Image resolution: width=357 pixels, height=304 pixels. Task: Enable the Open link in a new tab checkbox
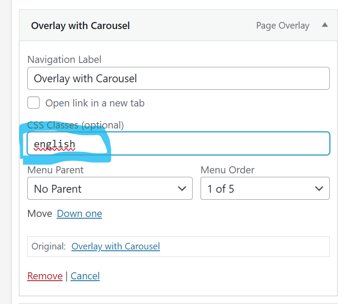pyautogui.click(x=33, y=103)
